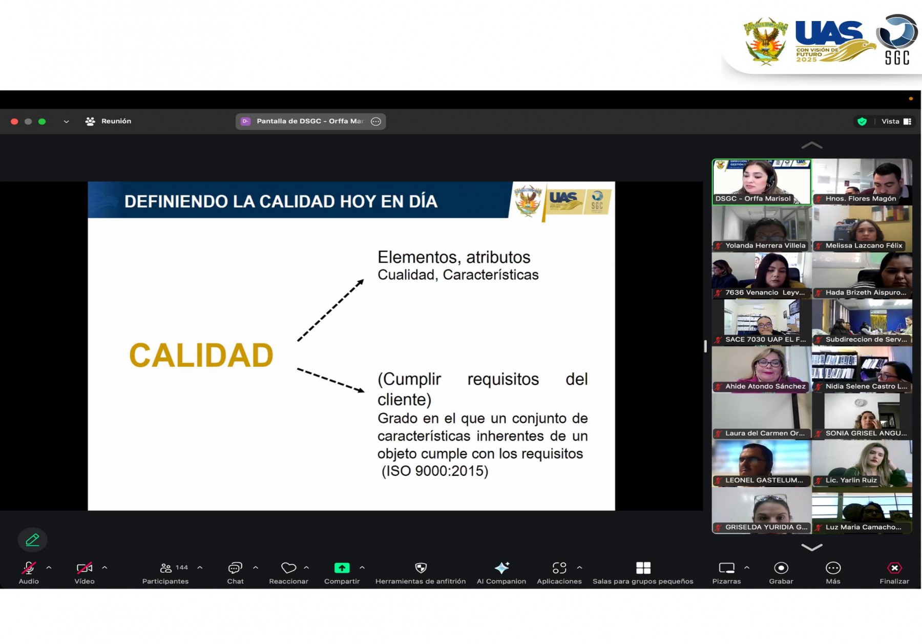The height and width of the screenshot is (644, 922).
Task: Unmute the Audio microphone
Action: coord(29,568)
